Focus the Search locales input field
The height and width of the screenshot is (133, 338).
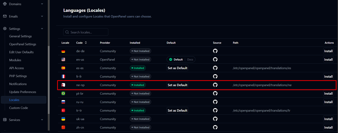(86, 32)
